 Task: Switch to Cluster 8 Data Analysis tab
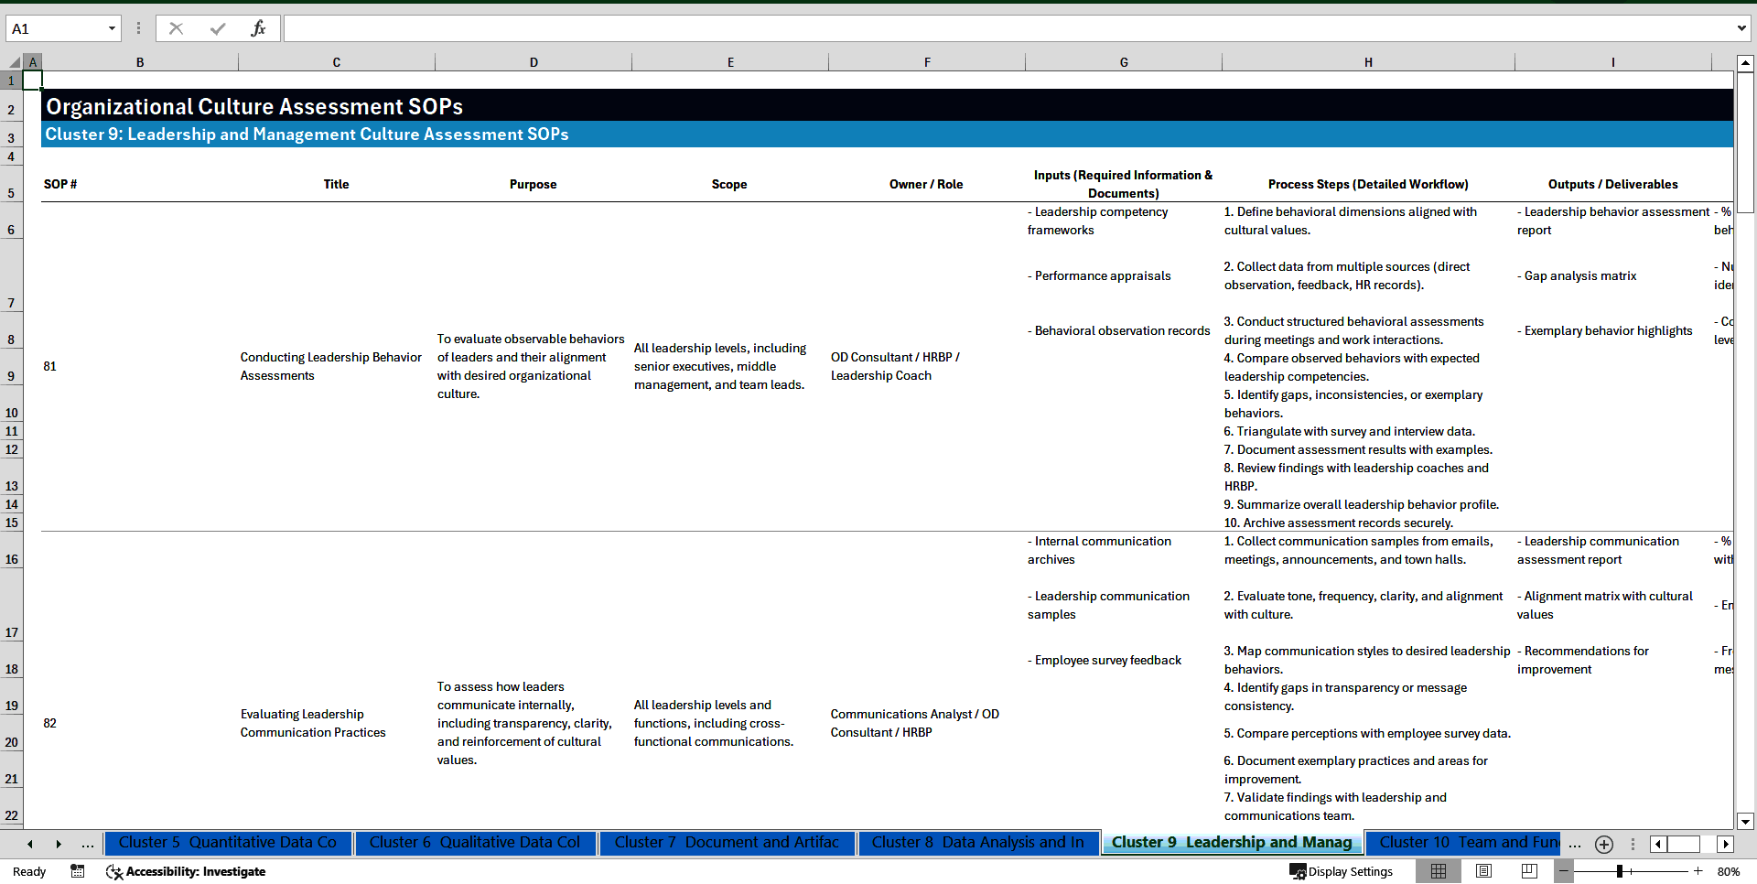coord(977,843)
